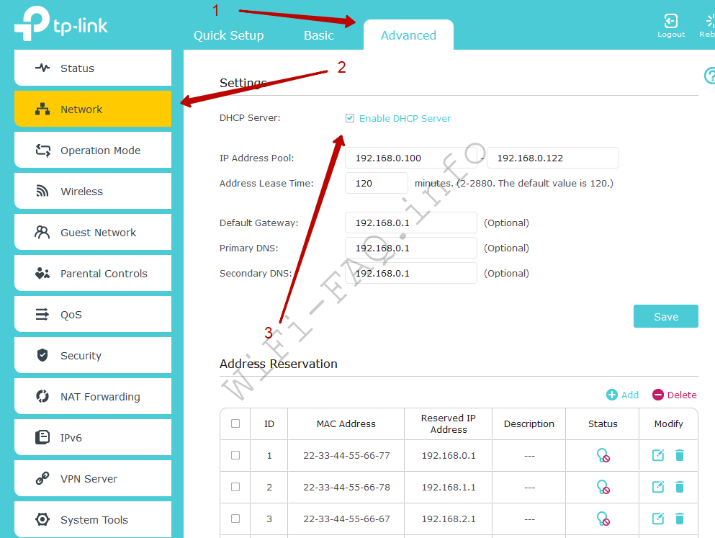Click trash icon for reservation ID 2

click(680, 487)
